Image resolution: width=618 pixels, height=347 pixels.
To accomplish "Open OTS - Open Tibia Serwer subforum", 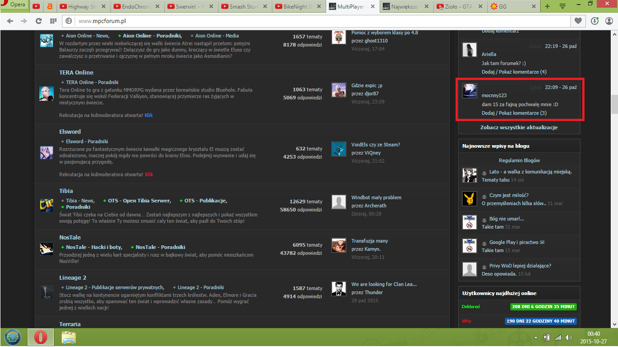I will point(139,201).
